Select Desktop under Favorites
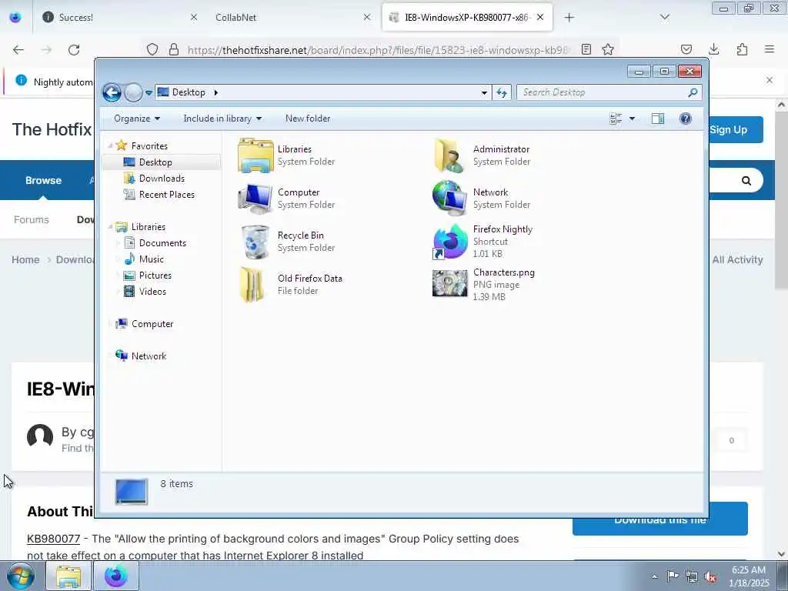 (155, 162)
